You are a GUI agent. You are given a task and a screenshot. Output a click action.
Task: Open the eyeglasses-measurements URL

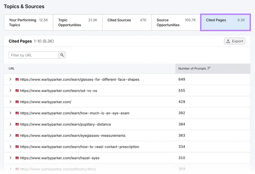pyautogui.click(x=73, y=136)
